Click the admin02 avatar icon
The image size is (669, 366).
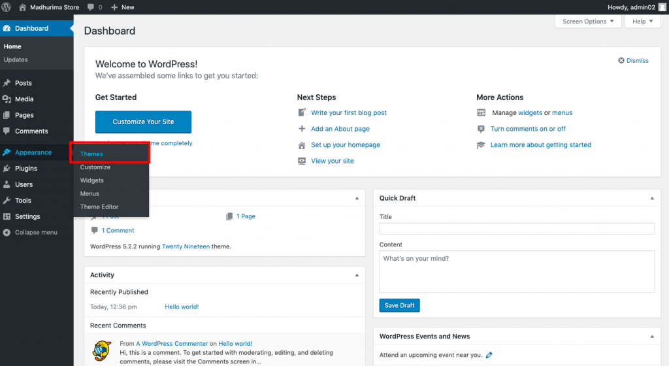662,7
